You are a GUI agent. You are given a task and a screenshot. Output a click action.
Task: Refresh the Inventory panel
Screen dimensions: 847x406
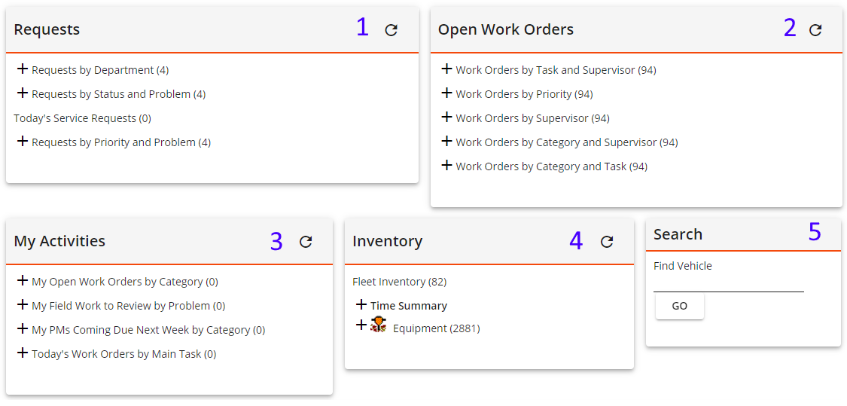(607, 242)
